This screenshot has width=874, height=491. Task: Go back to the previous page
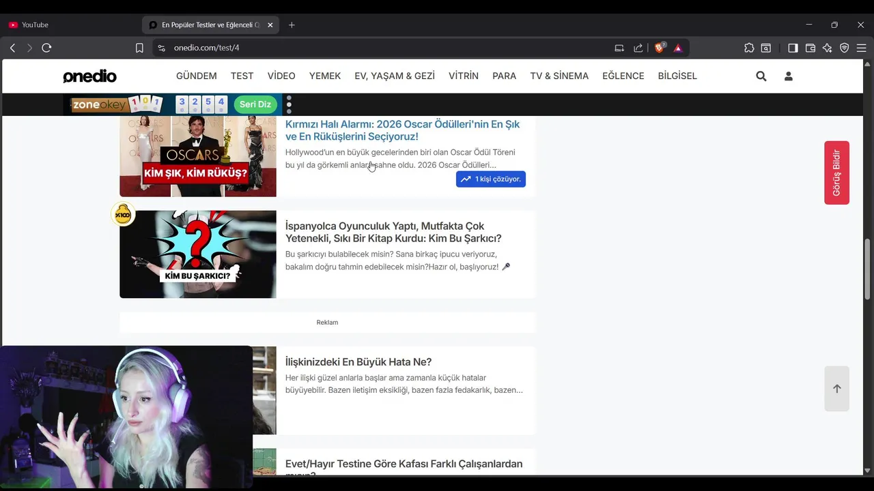pyautogui.click(x=12, y=48)
